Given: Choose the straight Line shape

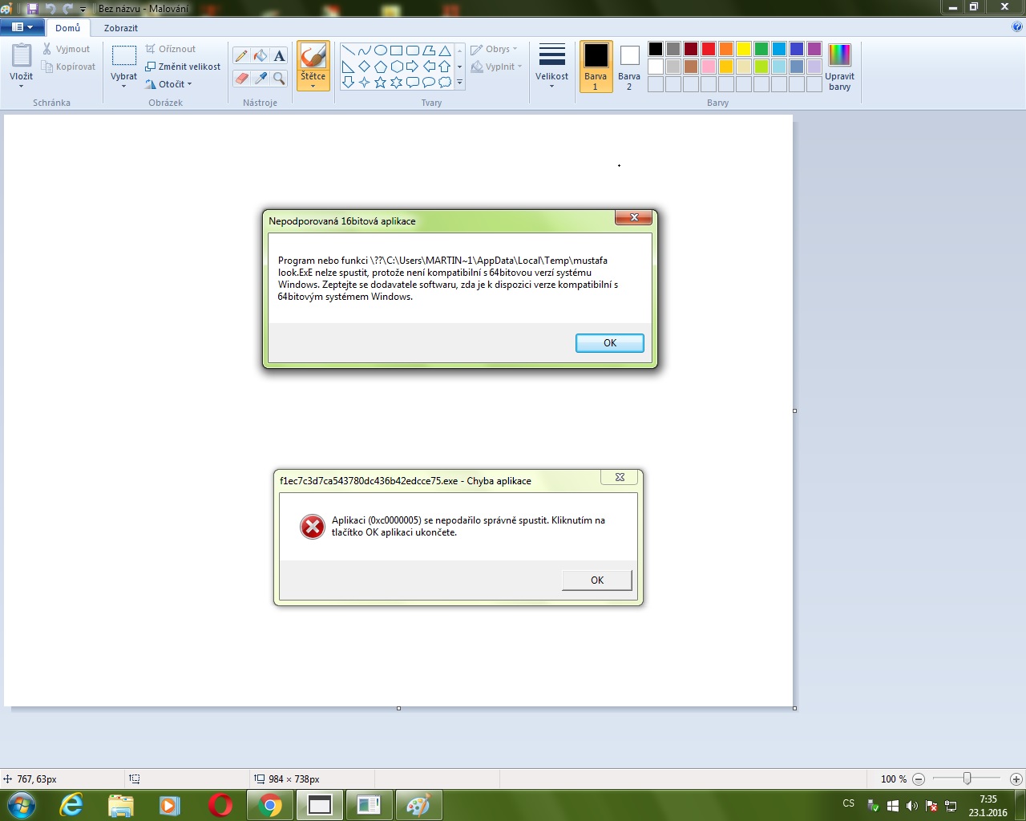Looking at the screenshot, I should coord(349,51).
